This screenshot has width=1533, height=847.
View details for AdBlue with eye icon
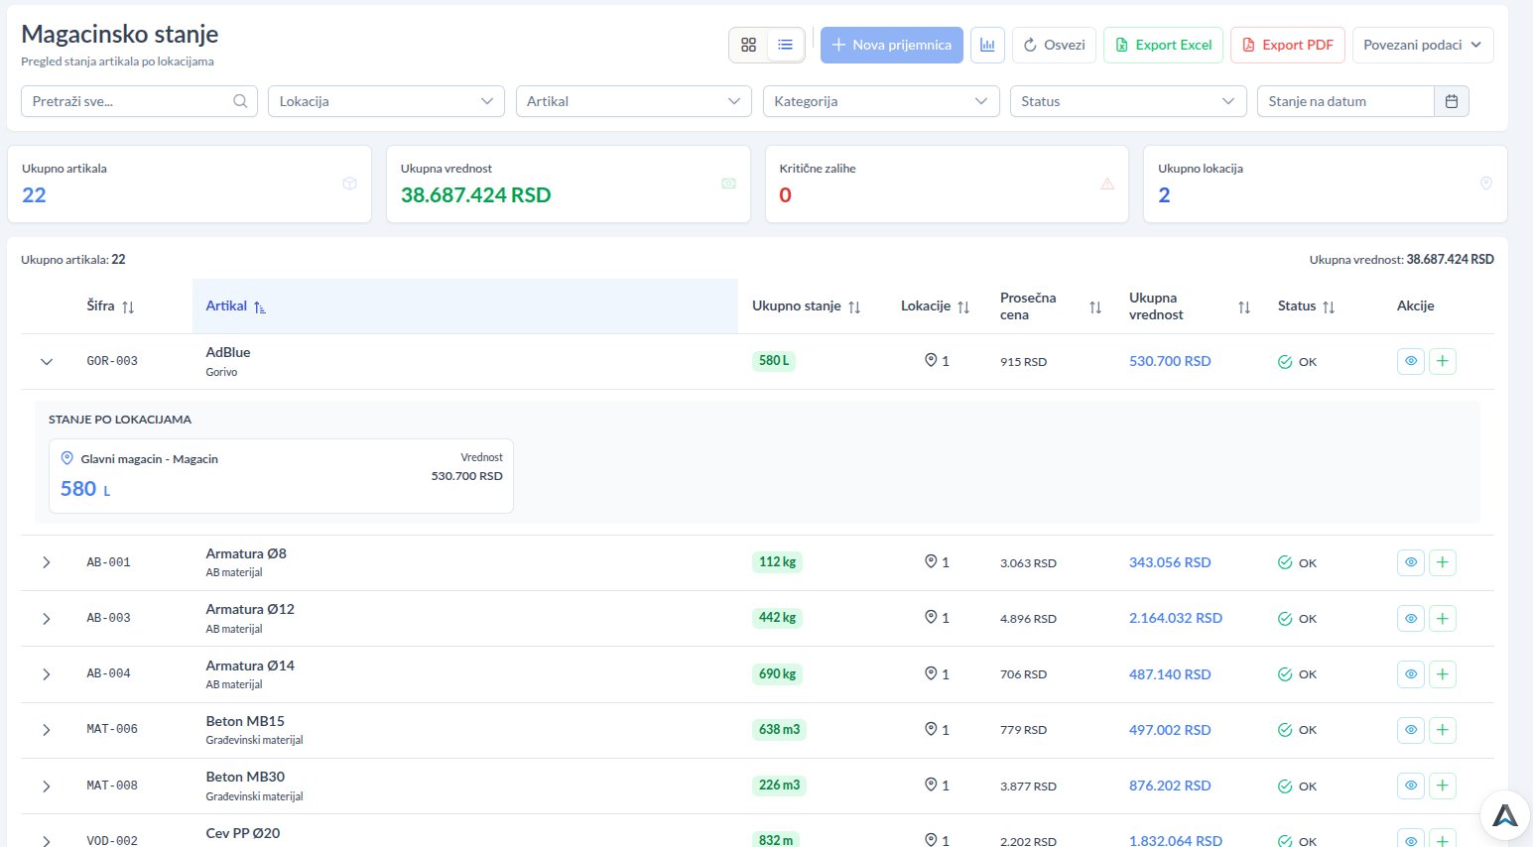1410,361
